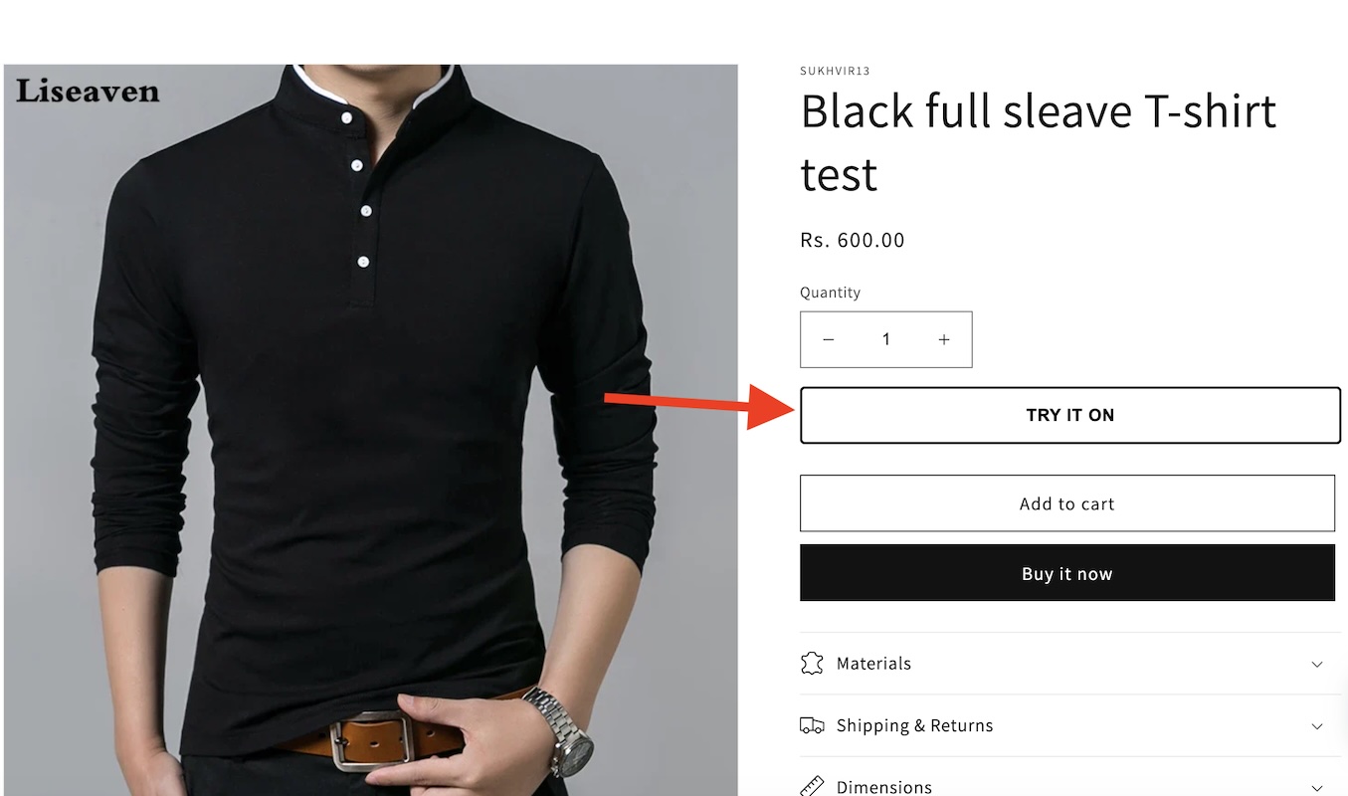Click the Buy it now button
The width and height of the screenshot is (1348, 796).
point(1066,573)
